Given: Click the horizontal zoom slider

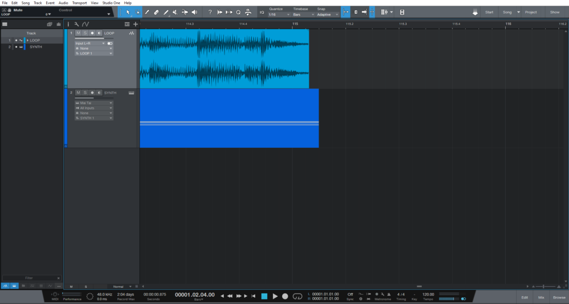Looking at the screenshot, I should (x=546, y=287).
